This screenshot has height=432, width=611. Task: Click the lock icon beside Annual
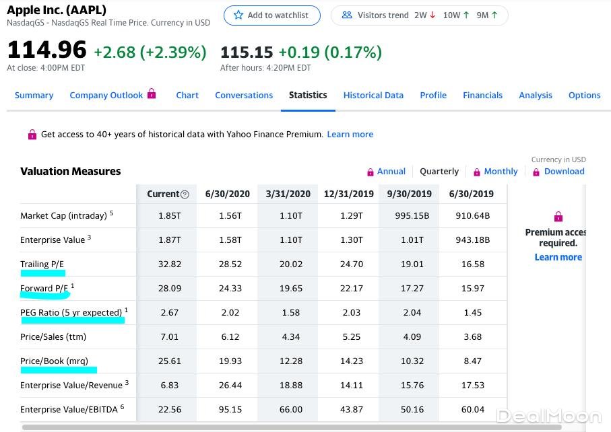click(x=371, y=172)
